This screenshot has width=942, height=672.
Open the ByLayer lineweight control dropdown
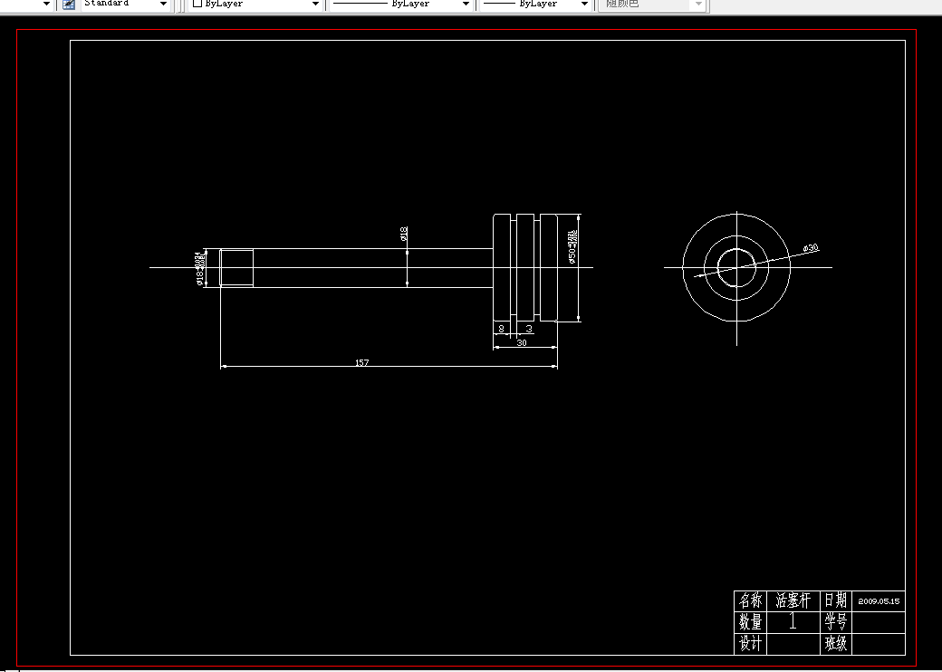536,4
